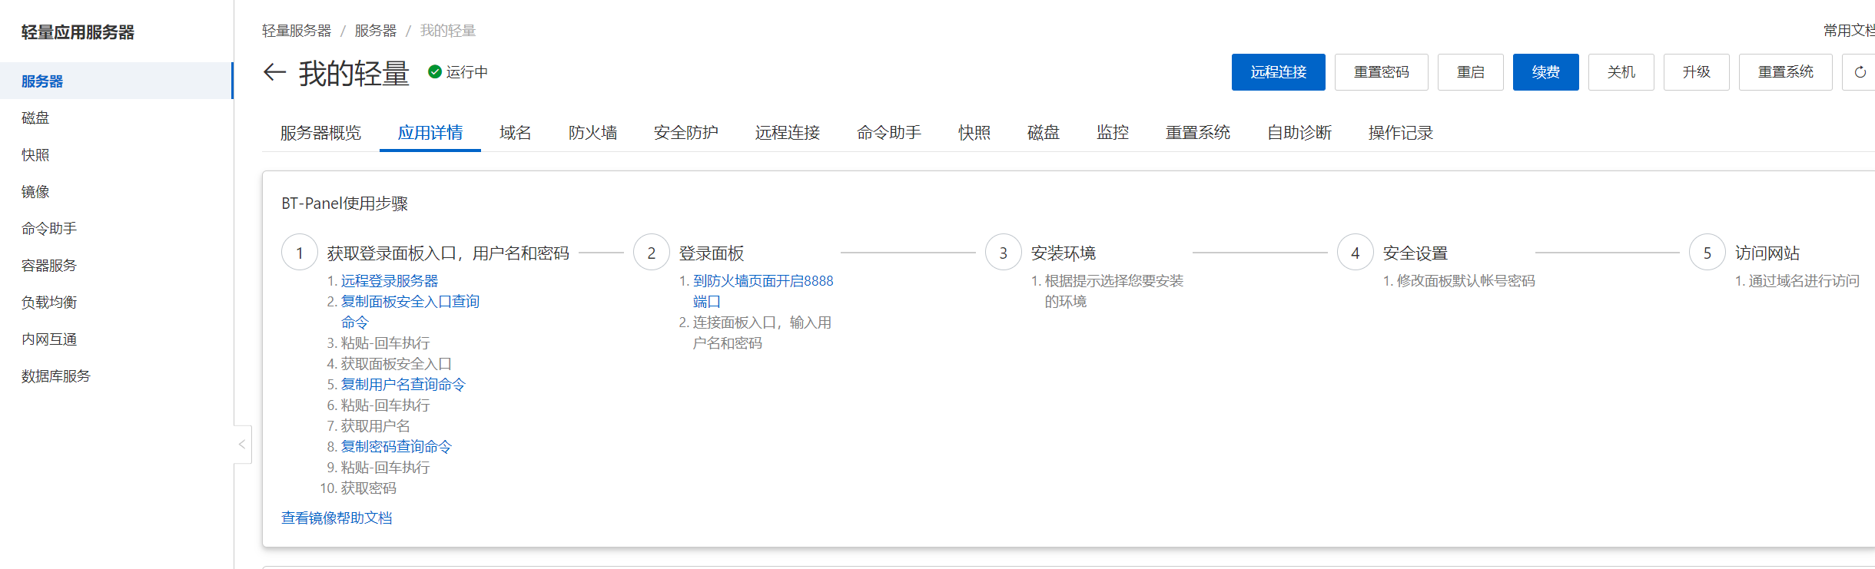Click the 续费 button

[x=1545, y=72]
